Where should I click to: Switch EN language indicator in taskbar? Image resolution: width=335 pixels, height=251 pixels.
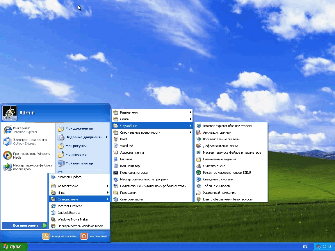[305, 247]
